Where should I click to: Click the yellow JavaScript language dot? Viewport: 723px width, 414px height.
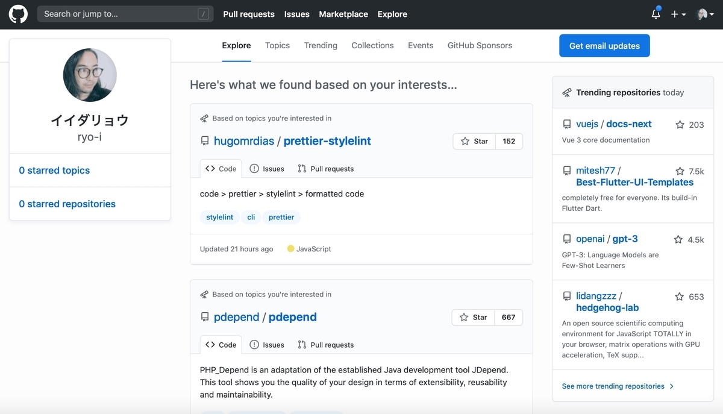click(x=291, y=249)
